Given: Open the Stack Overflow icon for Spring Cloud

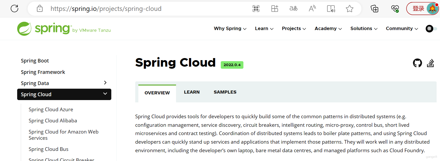Looking at the screenshot, I should tap(430, 63).
